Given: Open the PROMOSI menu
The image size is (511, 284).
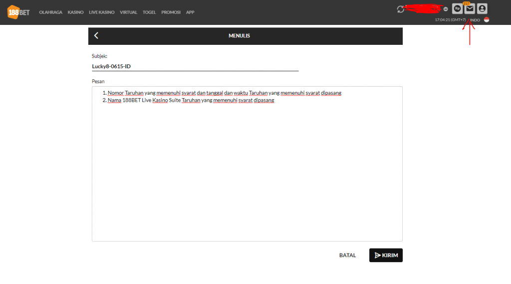Looking at the screenshot, I should coord(171,12).
